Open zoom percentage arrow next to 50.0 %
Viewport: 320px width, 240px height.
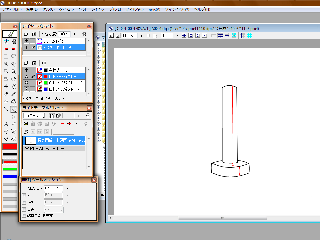[142, 36]
